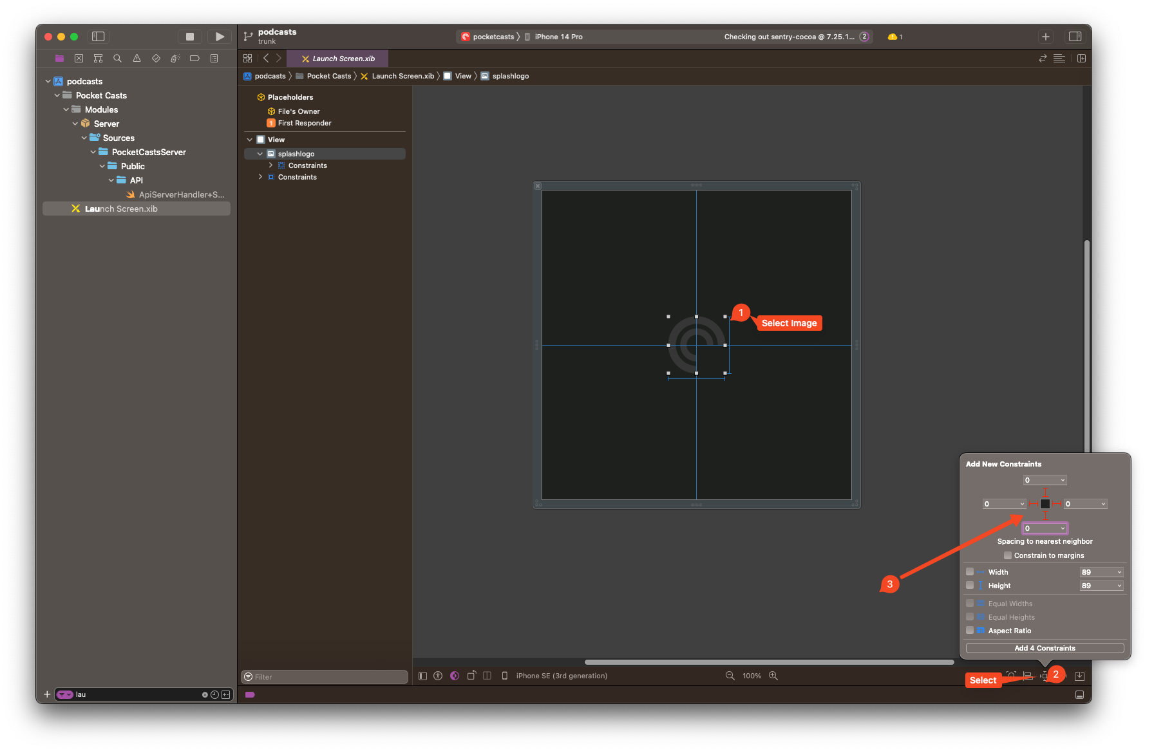The height and width of the screenshot is (751, 1154).
Task: Change canvas device orientation
Action: point(471,676)
